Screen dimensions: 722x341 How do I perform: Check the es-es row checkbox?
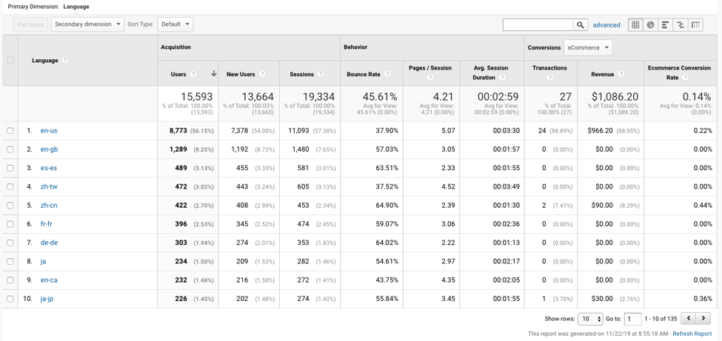click(x=10, y=168)
